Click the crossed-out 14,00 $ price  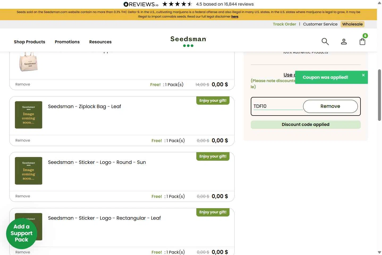(x=202, y=84)
